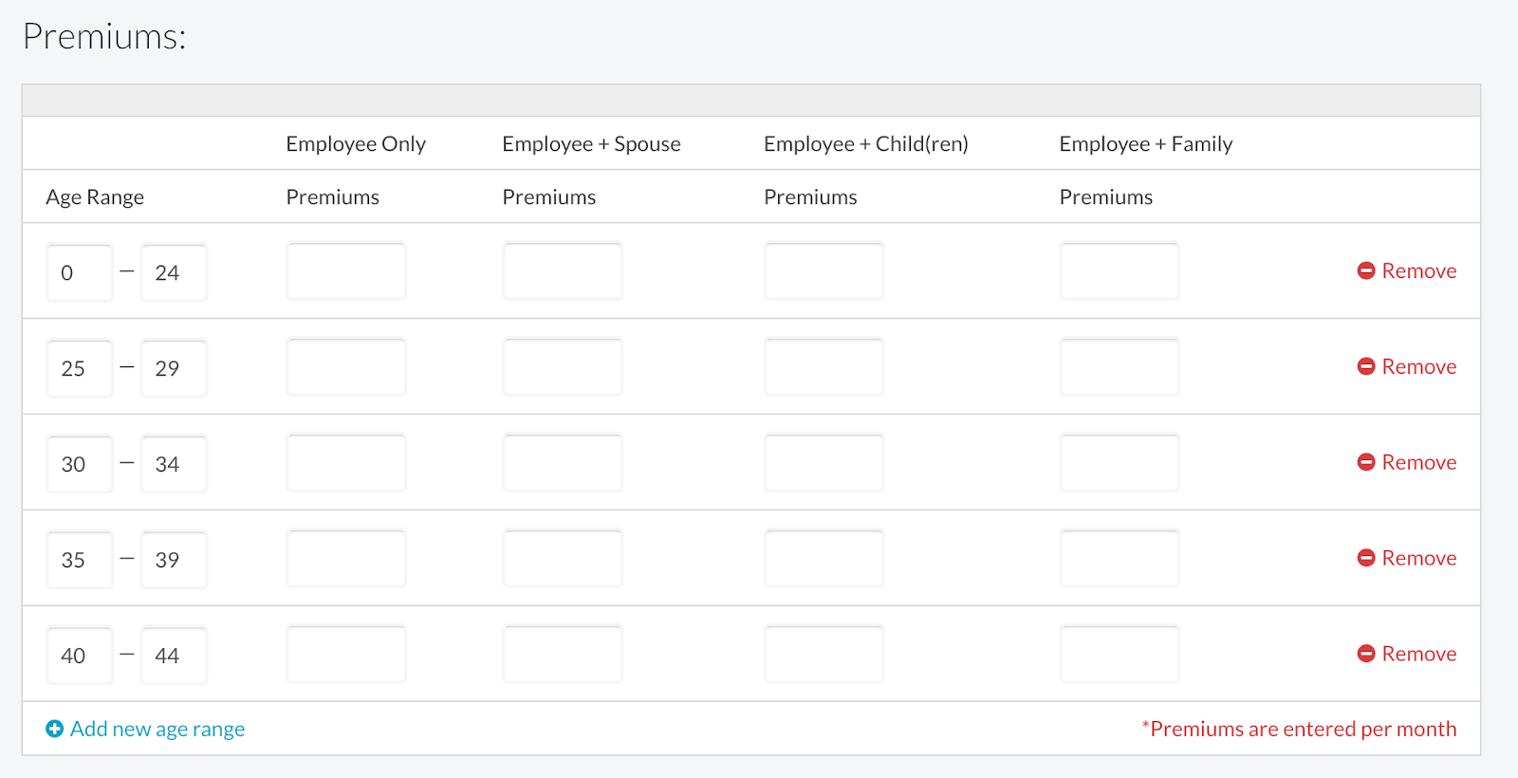Click the red minus icon for 40–44 row

pos(1366,654)
